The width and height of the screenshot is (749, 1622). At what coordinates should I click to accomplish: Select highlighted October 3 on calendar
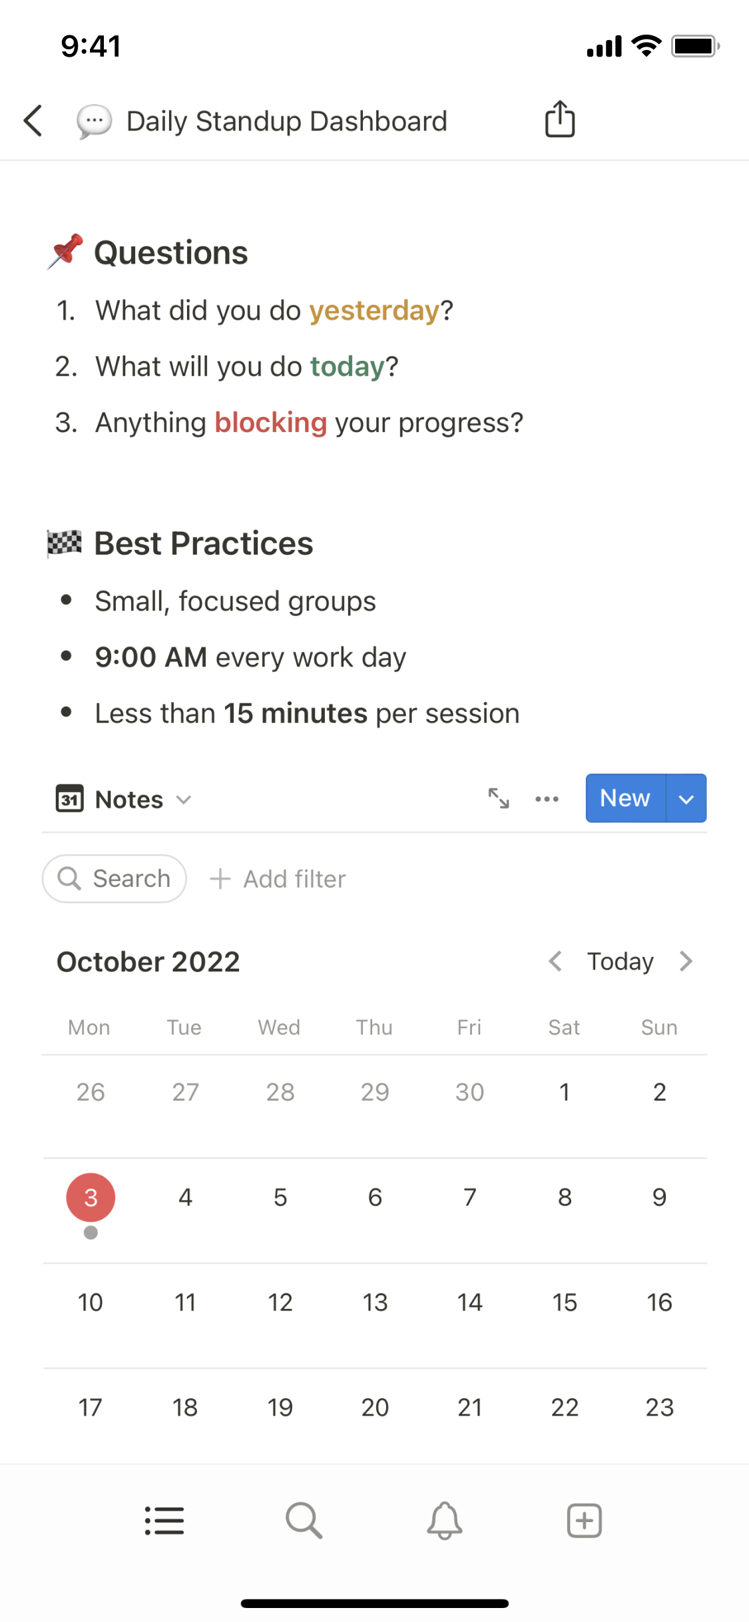click(x=91, y=1197)
